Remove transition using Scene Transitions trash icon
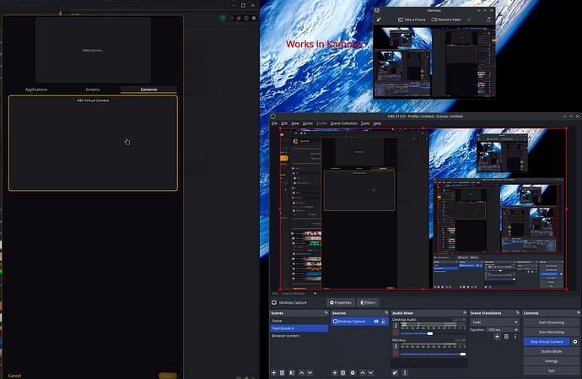The image size is (582, 379). [506, 337]
